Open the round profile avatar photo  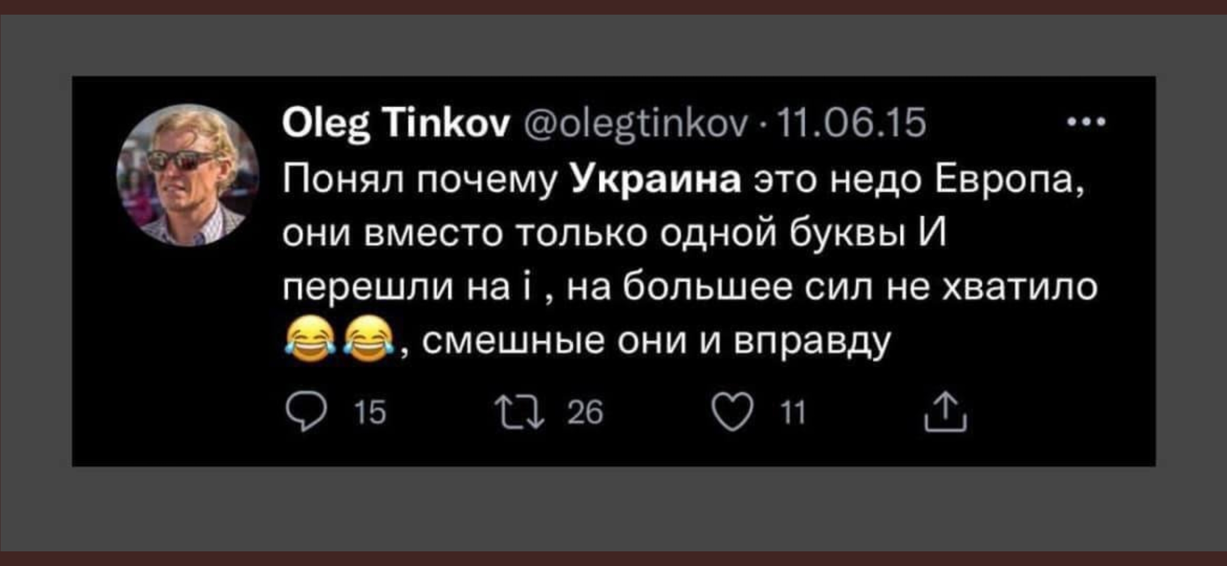[188, 175]
